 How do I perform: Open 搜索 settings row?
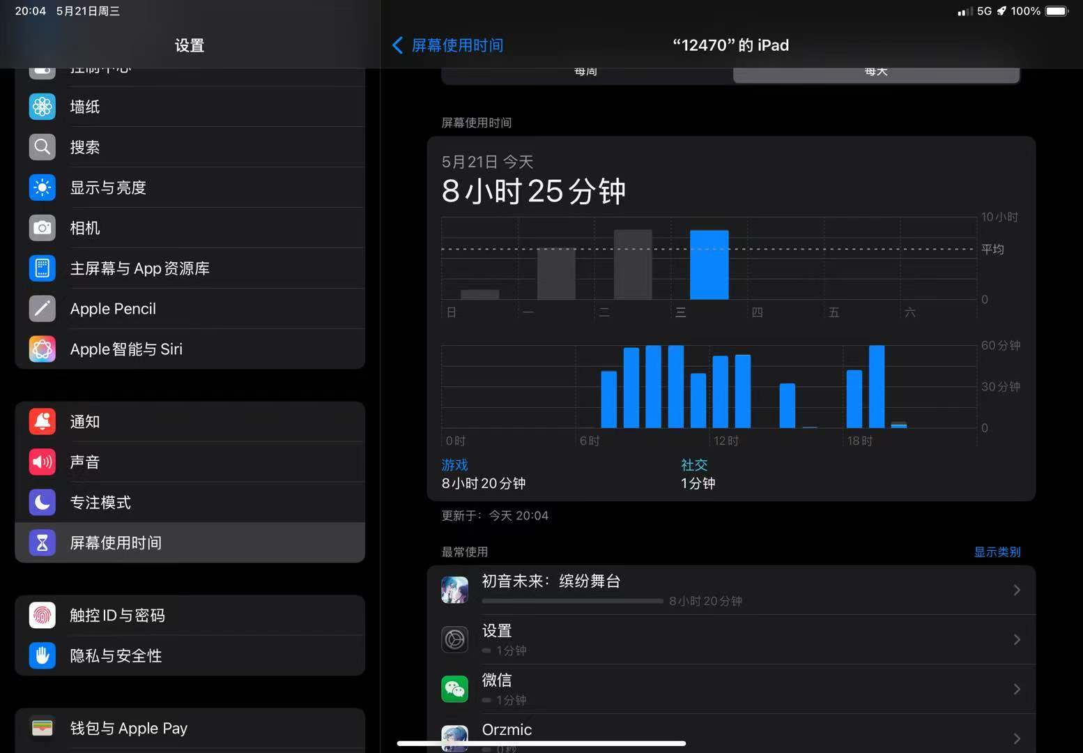click(x=190, y=147)
